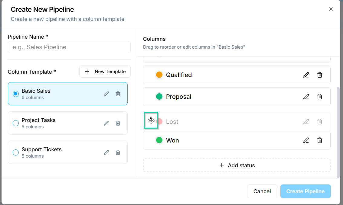Close the Create New Pipeline dialog

(x=331, y=9)
